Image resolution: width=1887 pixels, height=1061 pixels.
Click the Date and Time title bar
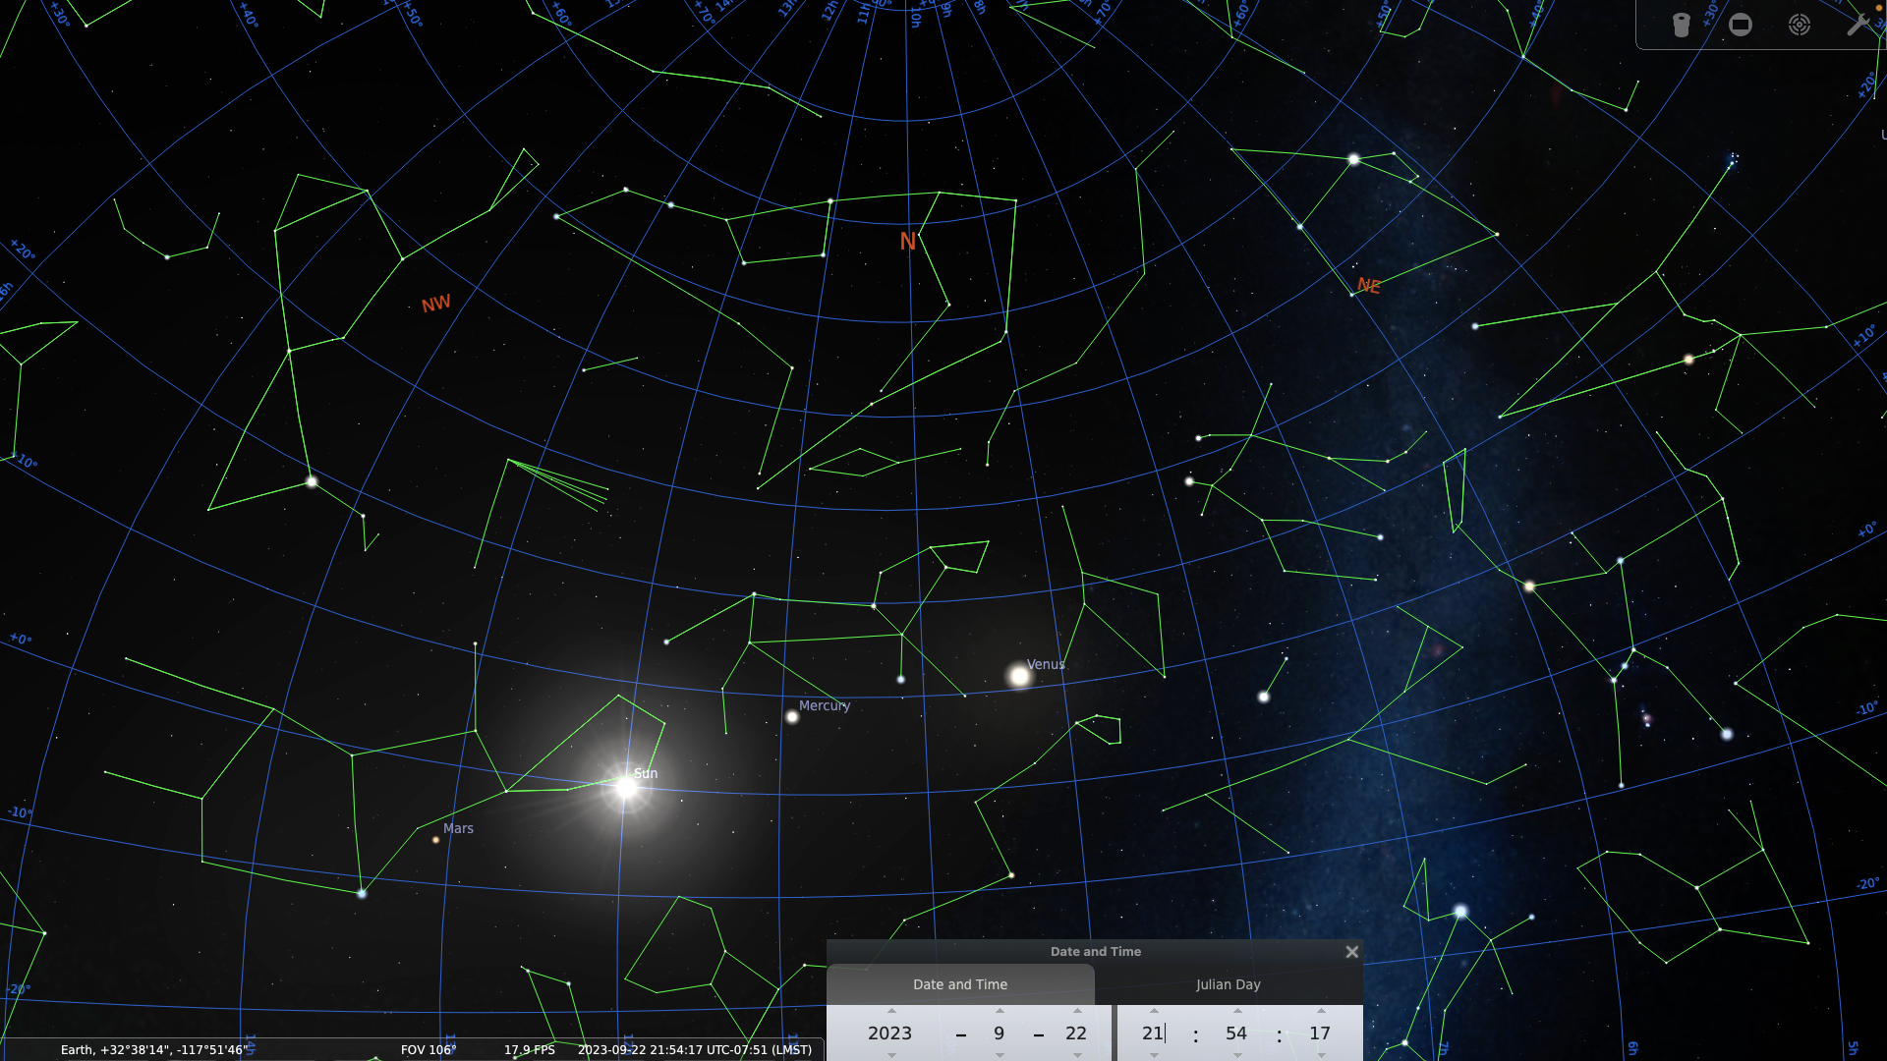(x=1095, y=952)
